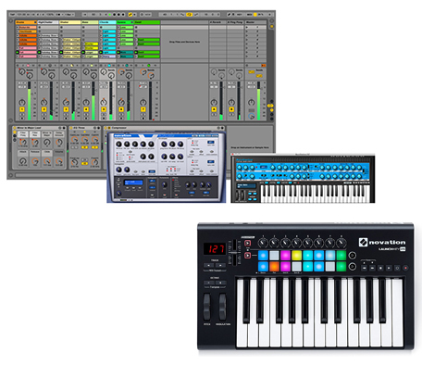This screenshot has width=422, height=365.
Task: Click the Launchkey transport loop button
Action: click(x=397, y=268)
